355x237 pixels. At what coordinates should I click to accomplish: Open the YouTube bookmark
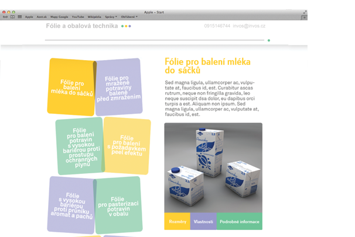click(78, 17)
